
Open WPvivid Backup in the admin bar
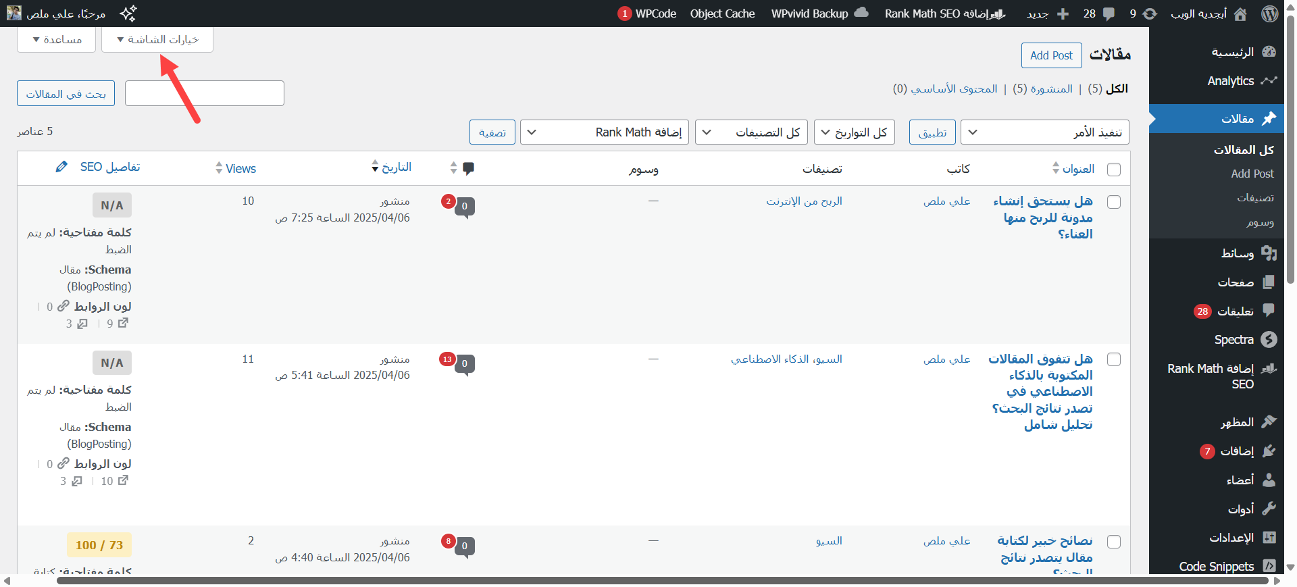pos(819,14)
